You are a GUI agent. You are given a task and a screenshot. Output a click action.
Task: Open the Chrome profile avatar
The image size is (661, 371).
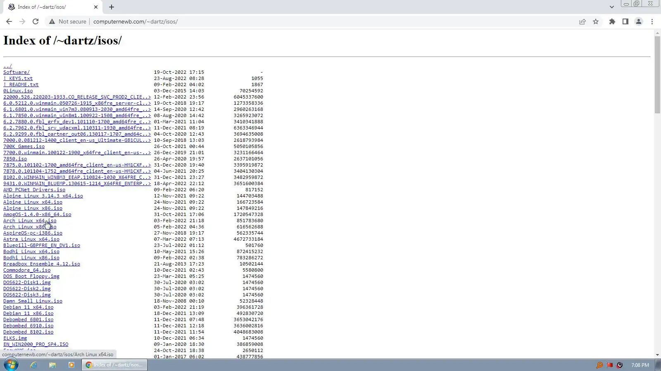point(639,21)
